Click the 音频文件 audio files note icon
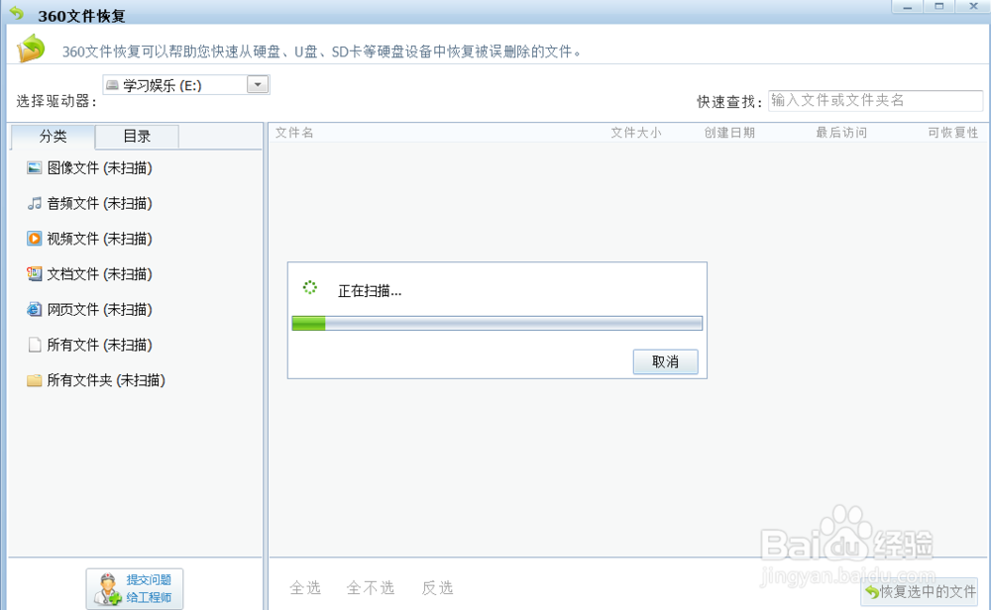 33,203
